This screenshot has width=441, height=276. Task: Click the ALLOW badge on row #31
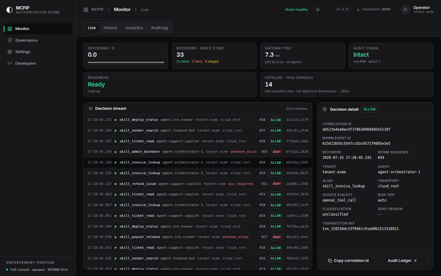[x=276, y=195]
